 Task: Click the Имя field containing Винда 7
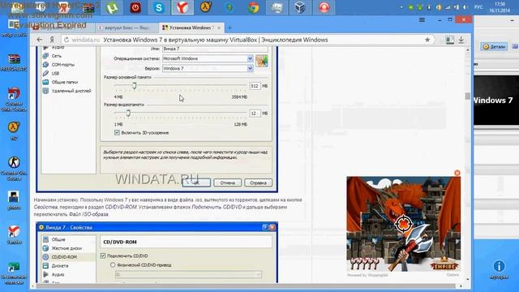click(215, 49)
